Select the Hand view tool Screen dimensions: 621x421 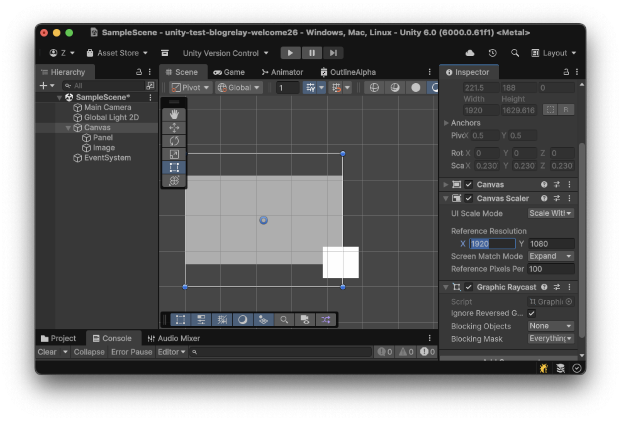click(174, 114)
